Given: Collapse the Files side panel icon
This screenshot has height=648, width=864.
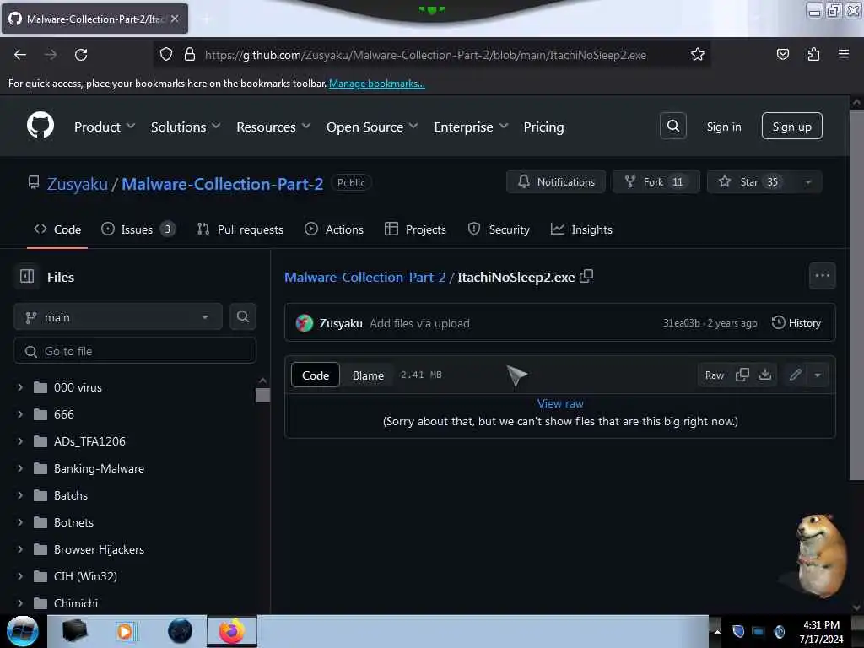Looking at the screenshot, I should (x=26, y=276).
